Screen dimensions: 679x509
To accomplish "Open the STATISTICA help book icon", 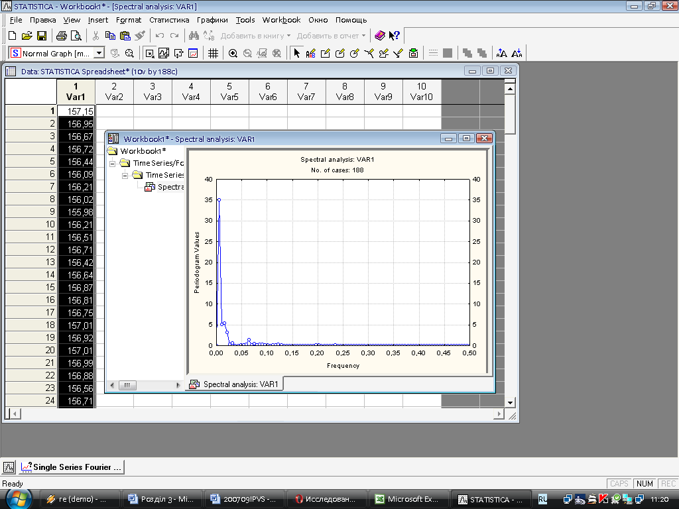I will pos(379,36).
